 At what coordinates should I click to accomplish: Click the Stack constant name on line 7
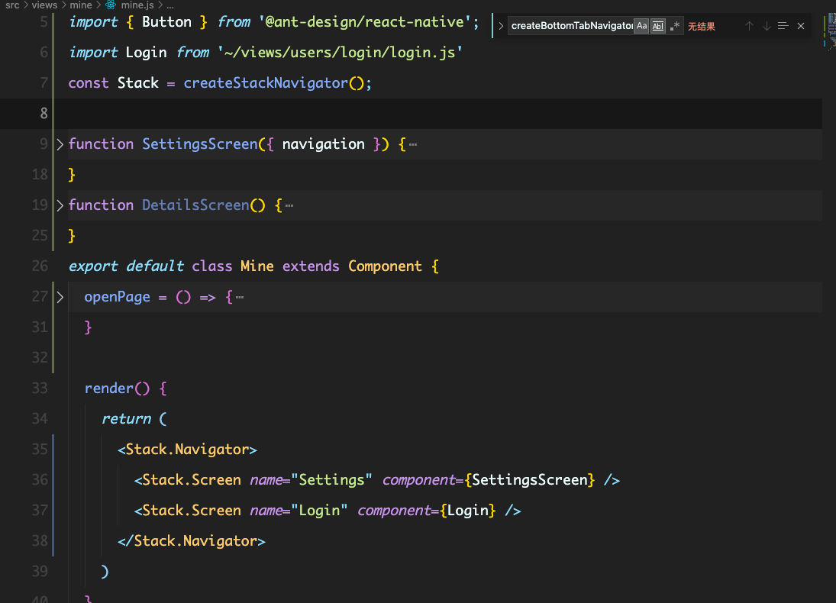click(x=137, y=83)
